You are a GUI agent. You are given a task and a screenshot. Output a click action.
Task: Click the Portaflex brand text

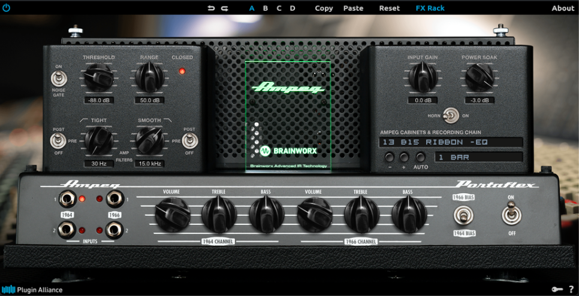(497, 184)
